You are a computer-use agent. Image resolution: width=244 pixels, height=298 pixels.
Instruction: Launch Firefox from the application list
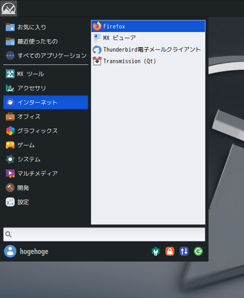tap(148, 26)
